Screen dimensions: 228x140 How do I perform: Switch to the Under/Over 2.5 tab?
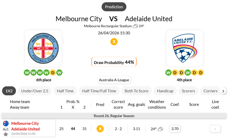point(35,91)
